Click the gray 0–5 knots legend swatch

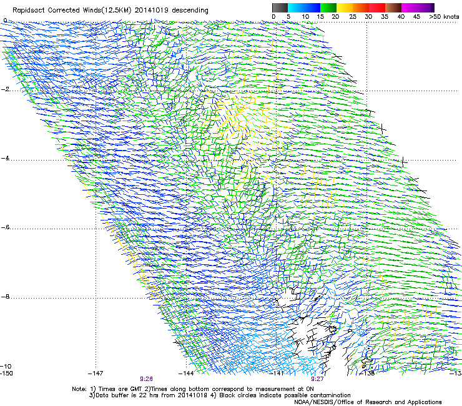[280, 7]
